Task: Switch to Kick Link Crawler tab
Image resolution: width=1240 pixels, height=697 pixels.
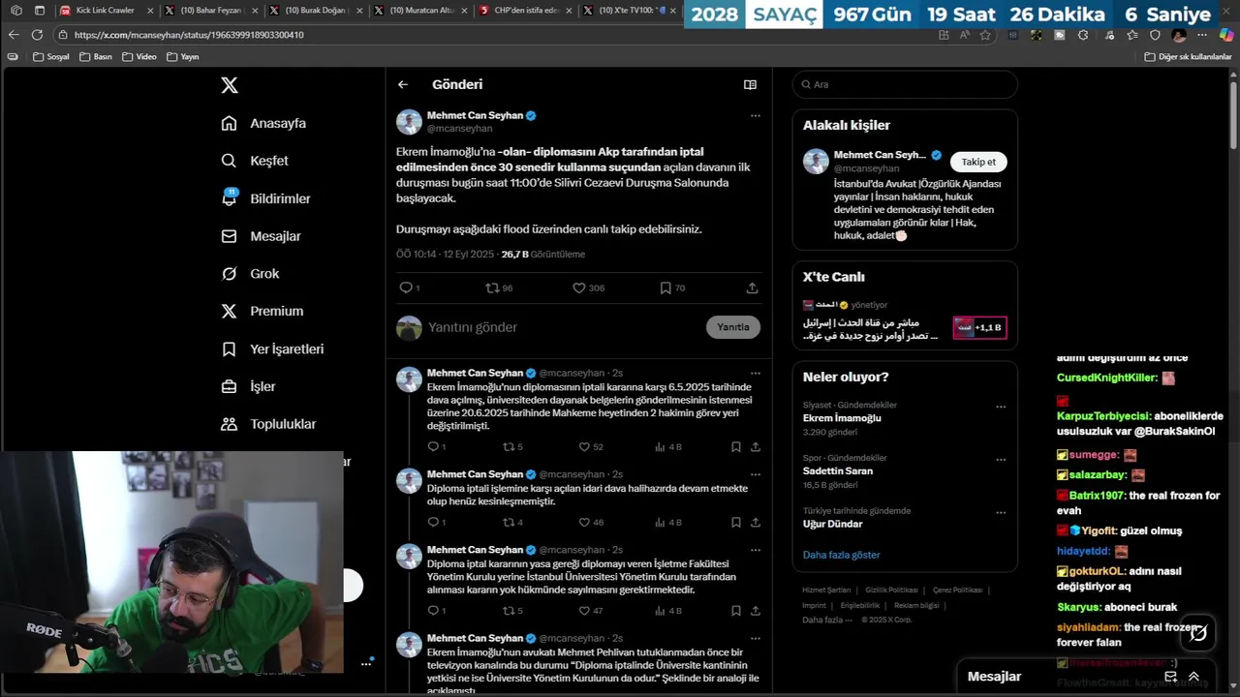Action: pos(104,10)
